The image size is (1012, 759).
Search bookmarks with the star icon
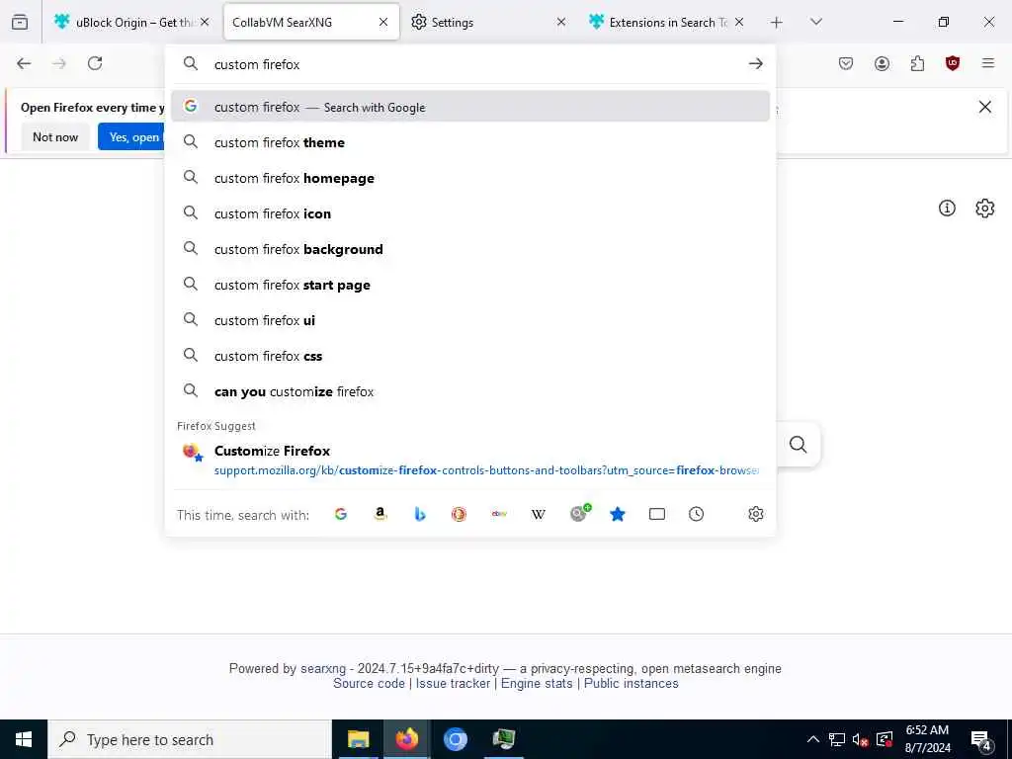[618, 514]
